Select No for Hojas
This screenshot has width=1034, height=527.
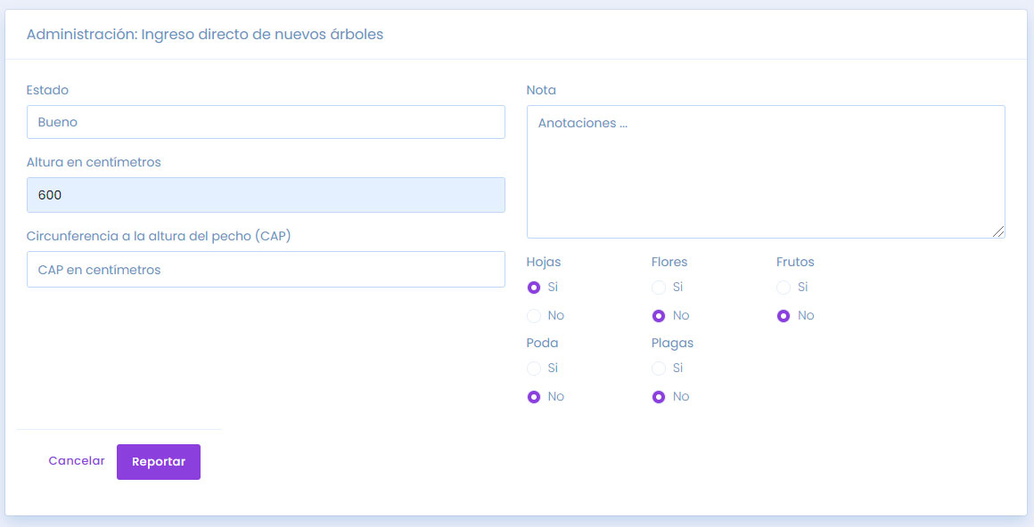pyautogui.click(x=533, y=316)
